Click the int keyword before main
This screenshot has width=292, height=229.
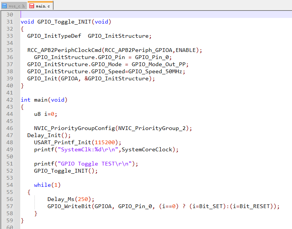[25, 100]
